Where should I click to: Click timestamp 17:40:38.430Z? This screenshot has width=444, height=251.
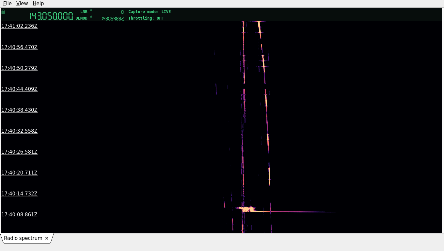[20, 110]
